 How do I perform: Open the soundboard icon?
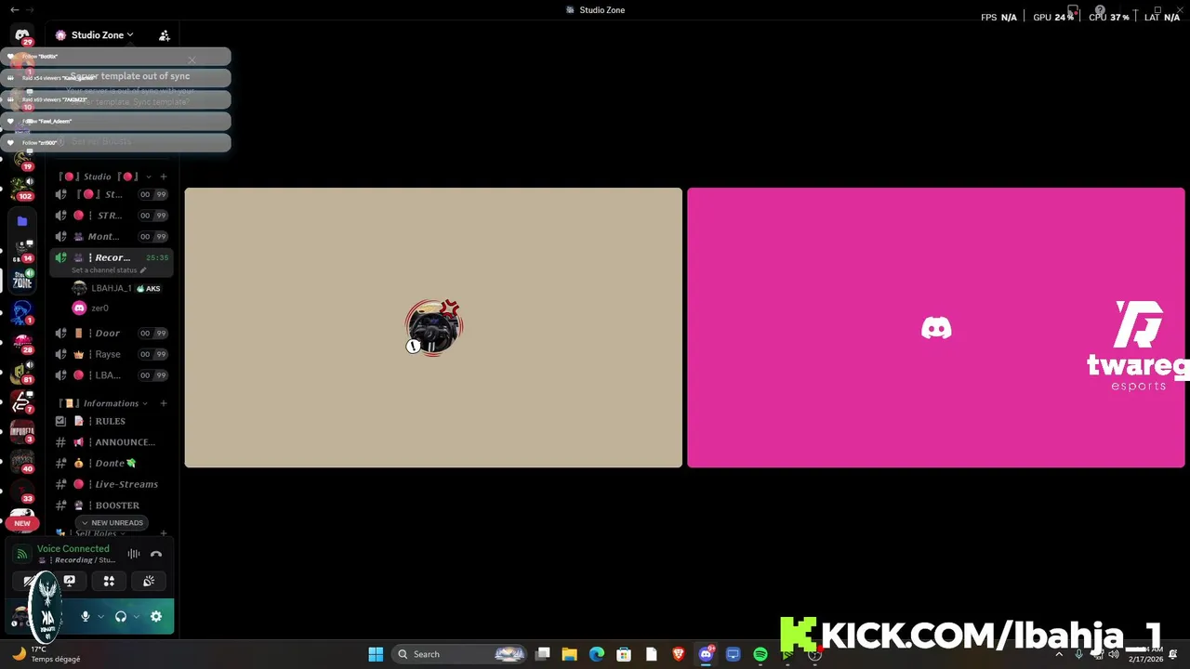tap(149, 581)
